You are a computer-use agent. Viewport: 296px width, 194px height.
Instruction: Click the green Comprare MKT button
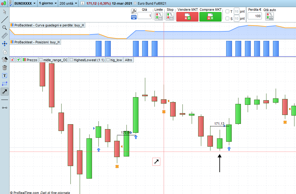210,17
